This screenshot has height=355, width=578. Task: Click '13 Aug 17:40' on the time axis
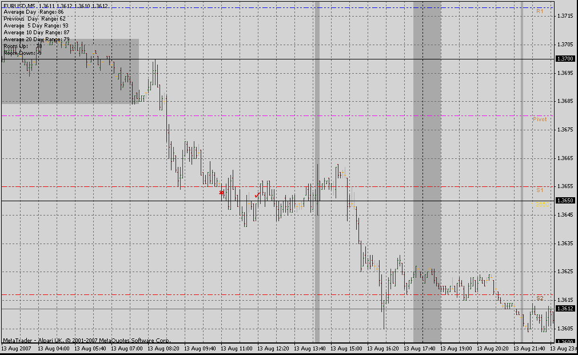tap(420, 348)
